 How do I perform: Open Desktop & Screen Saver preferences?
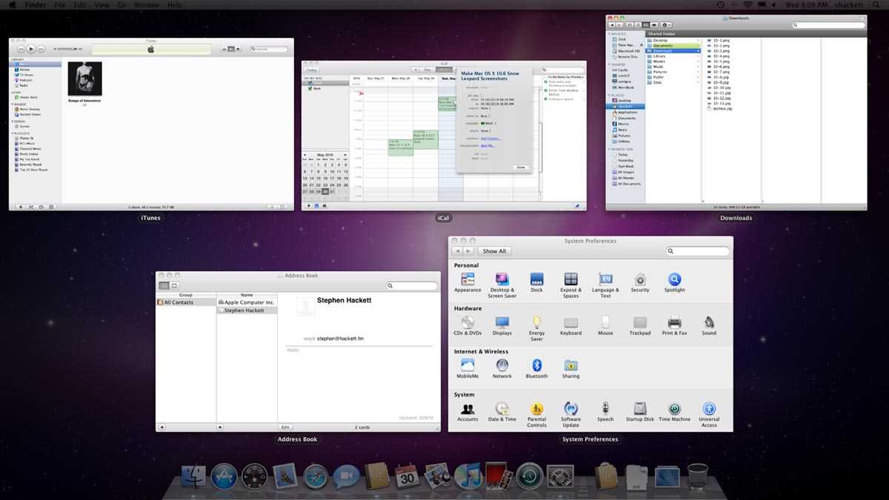[x=502, y=280]
